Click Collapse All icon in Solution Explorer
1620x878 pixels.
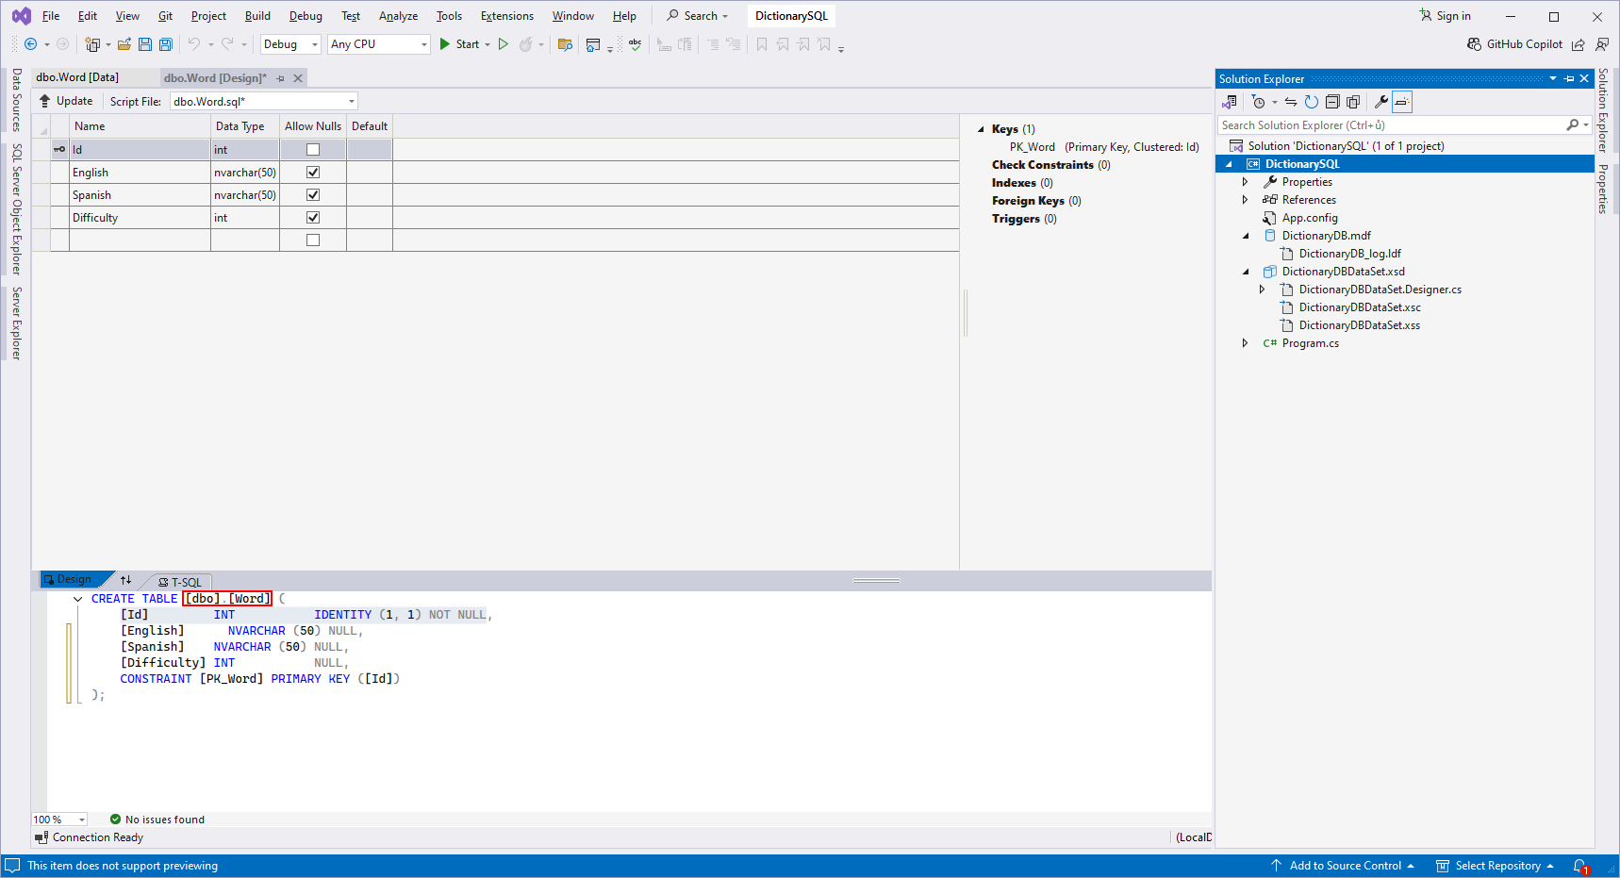[1332, 102]
